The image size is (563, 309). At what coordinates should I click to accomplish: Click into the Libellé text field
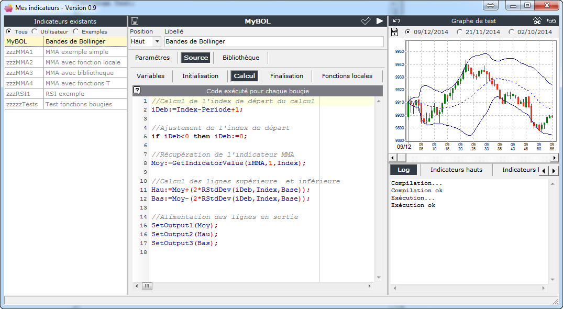(273, 41)
